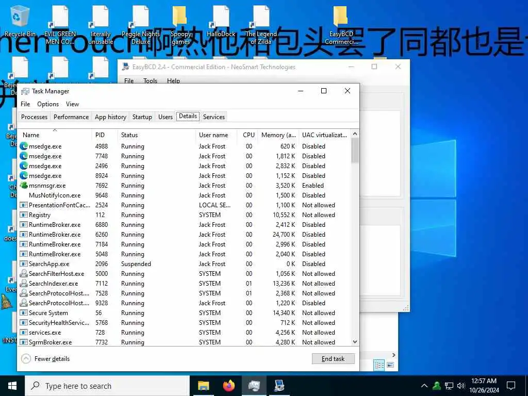Open the Services tab
Image resolution: width=528 pixels, height=396 pixels.
pyautogui.click(x=214, y=117)
